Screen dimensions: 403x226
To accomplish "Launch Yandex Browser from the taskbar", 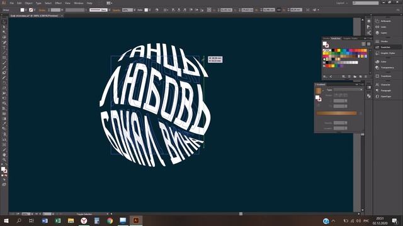I will [x=84, y=220].
